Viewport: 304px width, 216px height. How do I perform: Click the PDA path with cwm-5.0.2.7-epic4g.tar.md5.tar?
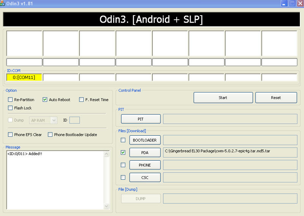tap(230, 153)
